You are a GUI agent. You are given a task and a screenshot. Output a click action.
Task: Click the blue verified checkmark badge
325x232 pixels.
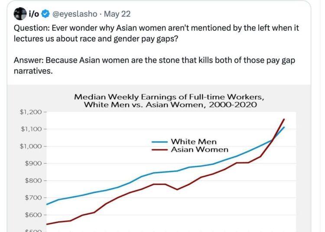tap(45, 14)
